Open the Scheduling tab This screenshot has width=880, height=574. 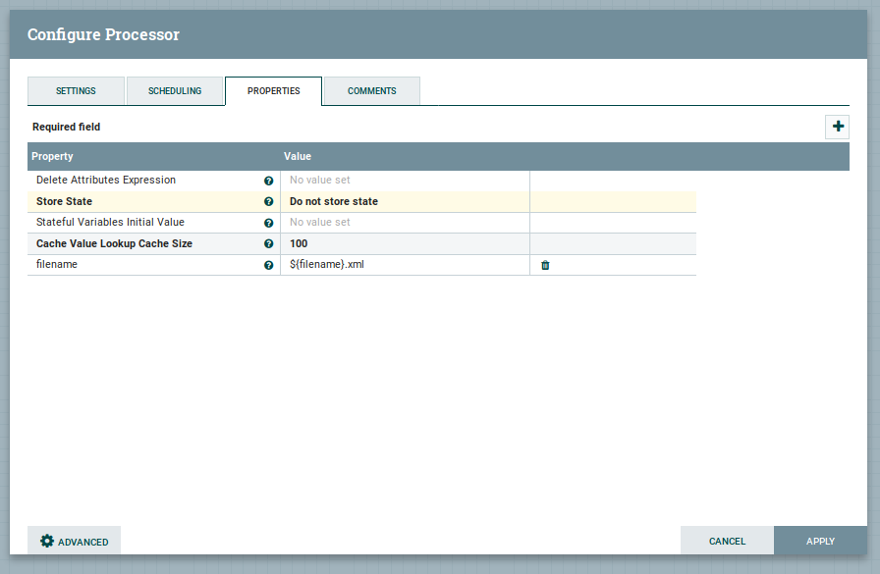pyautogui.click(x=175, y=91)
